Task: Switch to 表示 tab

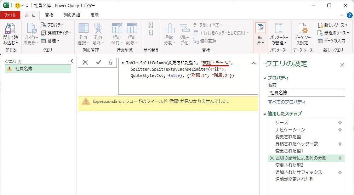Action: 95,15
